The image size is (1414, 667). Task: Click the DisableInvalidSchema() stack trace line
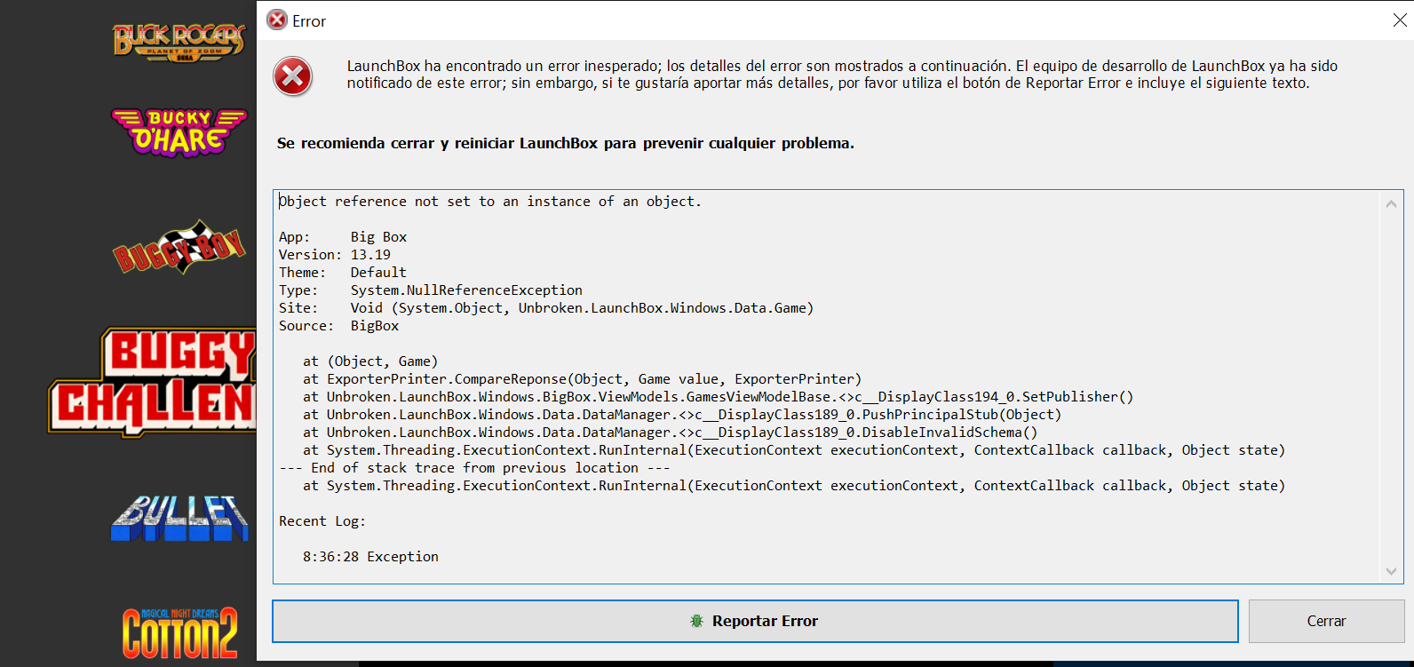point(671,433)
